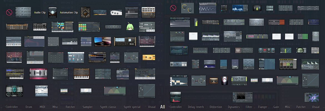Open the ZGameEditor Visualizer purple burst thumbnail
The width and height of the screenshot is (325, 111).
tap(312, 97)
